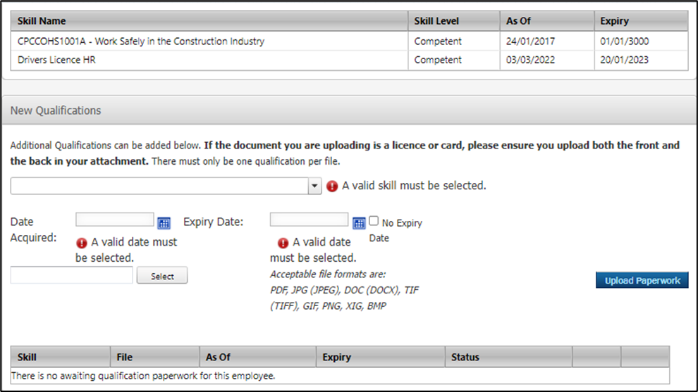The height and width of the screenshot is (392, 698).
Task: Open the Expiry Date calendar picker
Action: click(x=359, y=223)
